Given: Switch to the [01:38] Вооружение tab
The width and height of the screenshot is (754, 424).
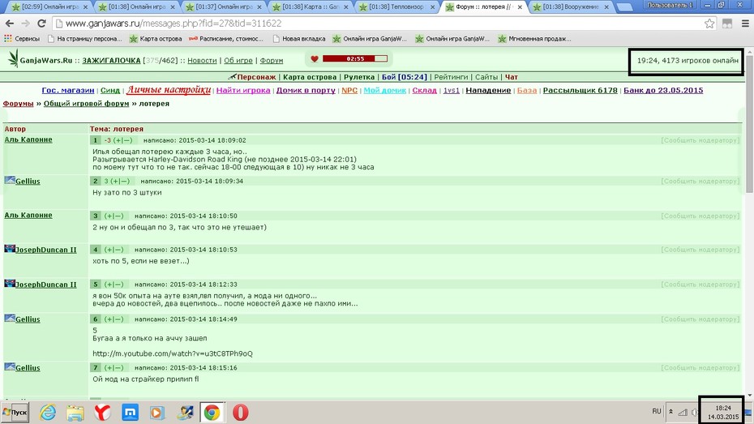Looking at the screenshot, I should (x=571, y=7).
